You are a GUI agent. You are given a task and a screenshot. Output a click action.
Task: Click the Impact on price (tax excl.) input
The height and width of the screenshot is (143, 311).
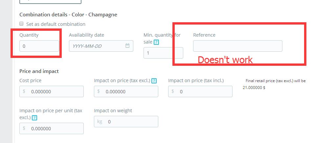(x=126, y=91)
